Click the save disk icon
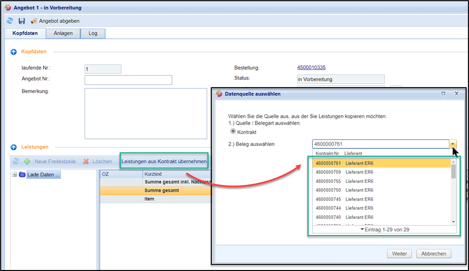The height and width of the screenshot is (271, 469). click(22, 21)
